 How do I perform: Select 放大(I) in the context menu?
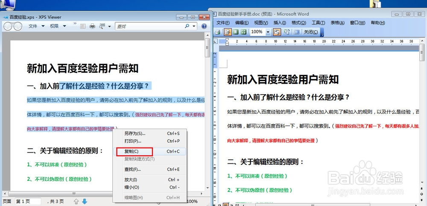point(149,180)
